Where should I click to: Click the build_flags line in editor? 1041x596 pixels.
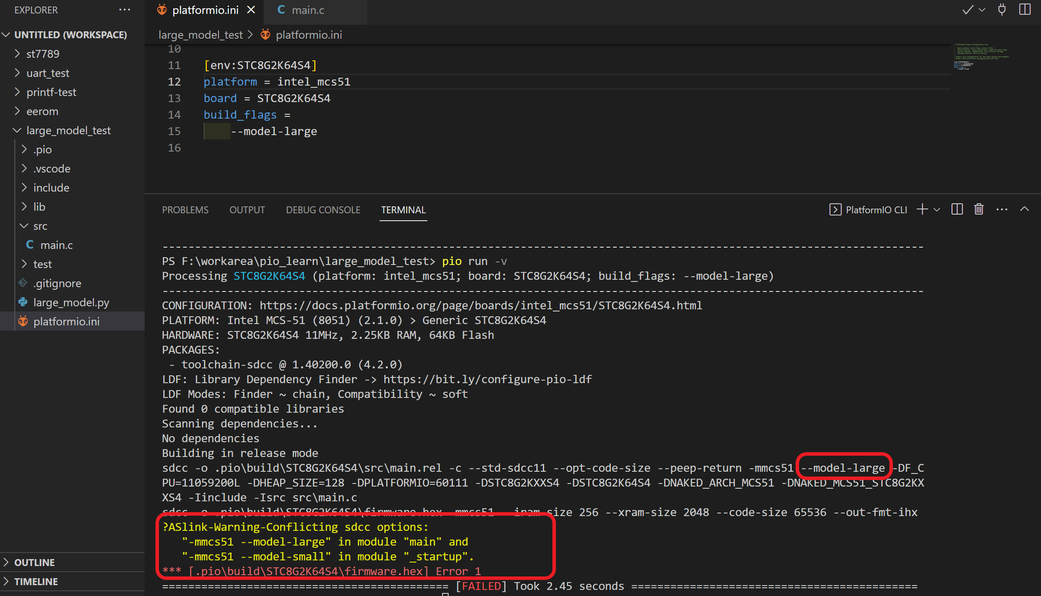(247, 115)
